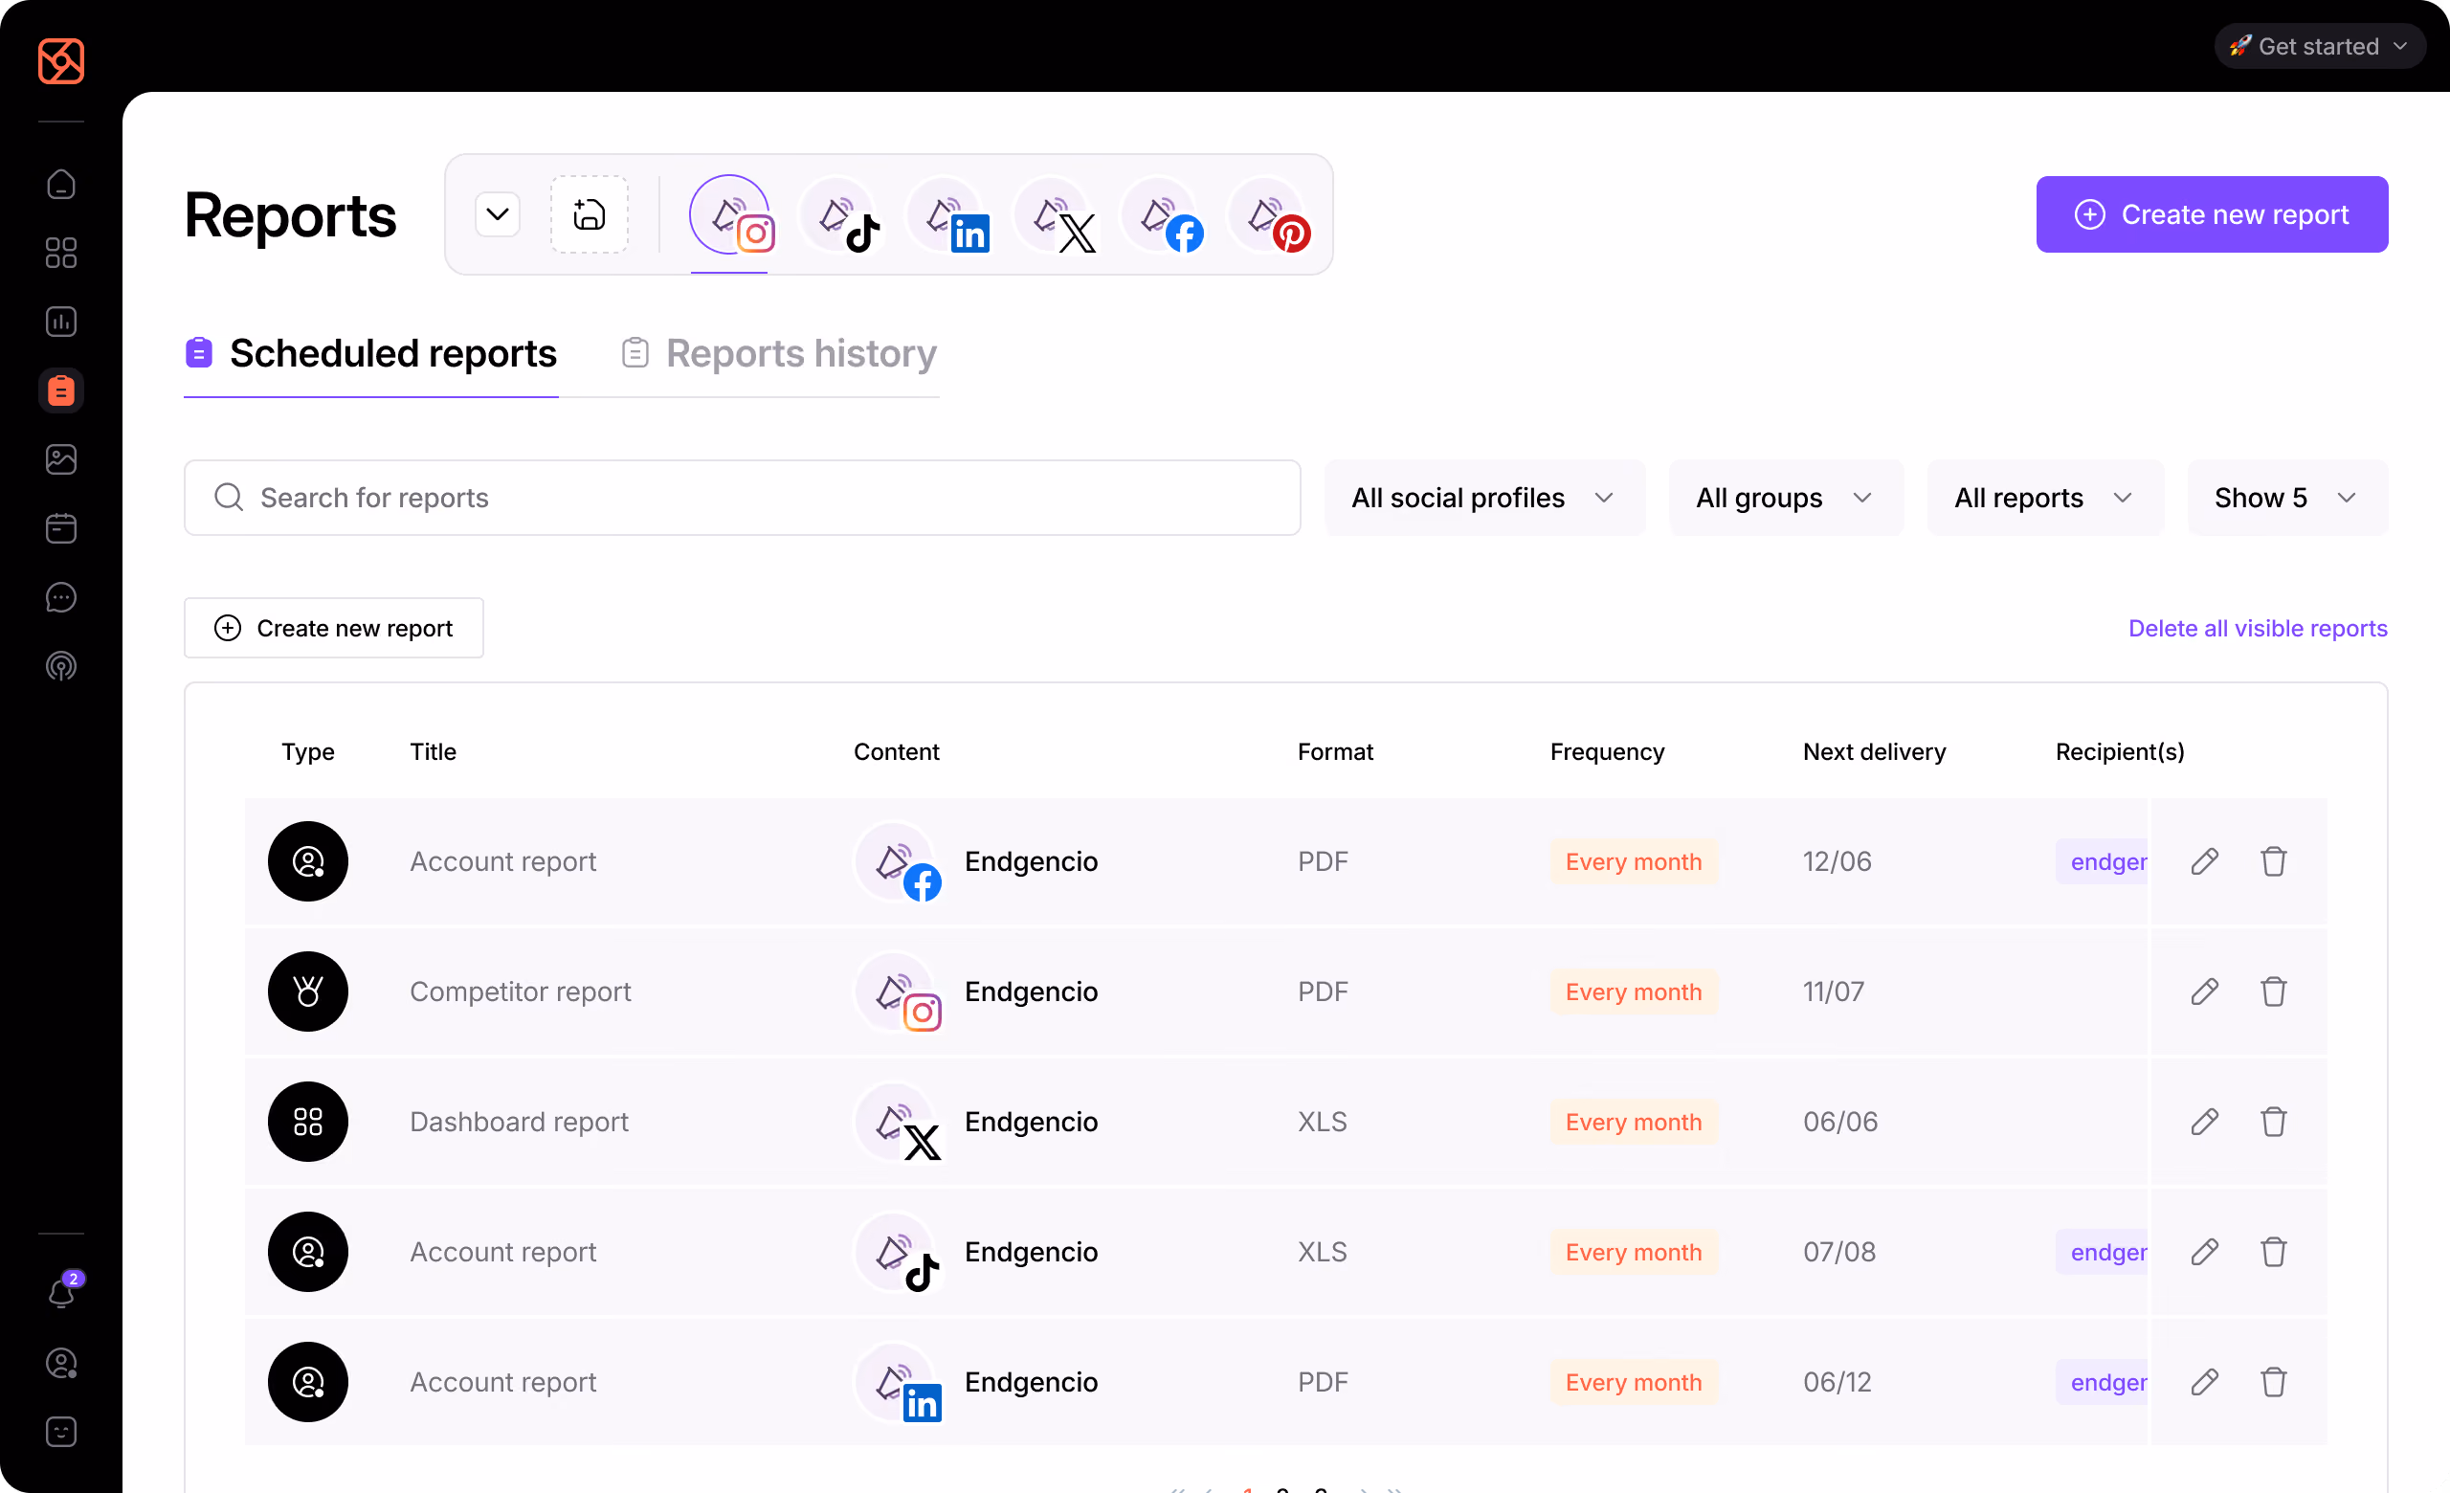This screenshot has height=1493, width=2450.
Task: Delete the Account report due 06/12
Action: click(2274, 1383)
